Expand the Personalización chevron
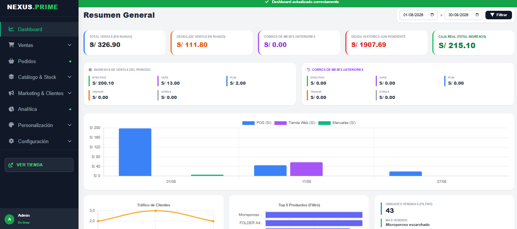This screenshot has width=517, height=229. pos(70,125)
